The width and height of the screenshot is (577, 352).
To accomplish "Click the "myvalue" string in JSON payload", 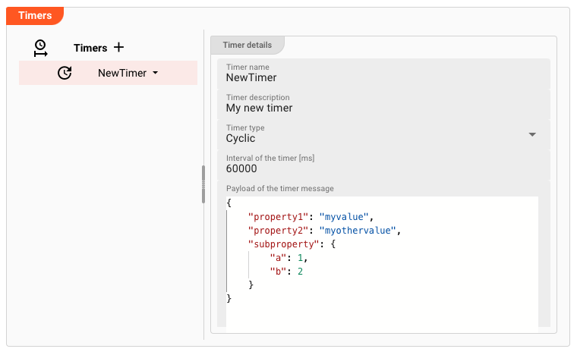I will (x=344, y=217).
